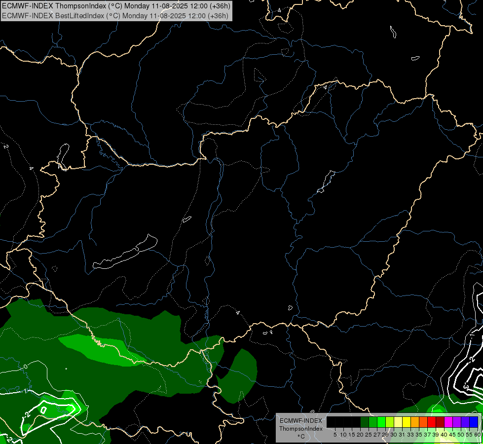Click the purple 45–50 legend swatch
The width and height of the screenshot is (483, 444).
tap(457, 422)
